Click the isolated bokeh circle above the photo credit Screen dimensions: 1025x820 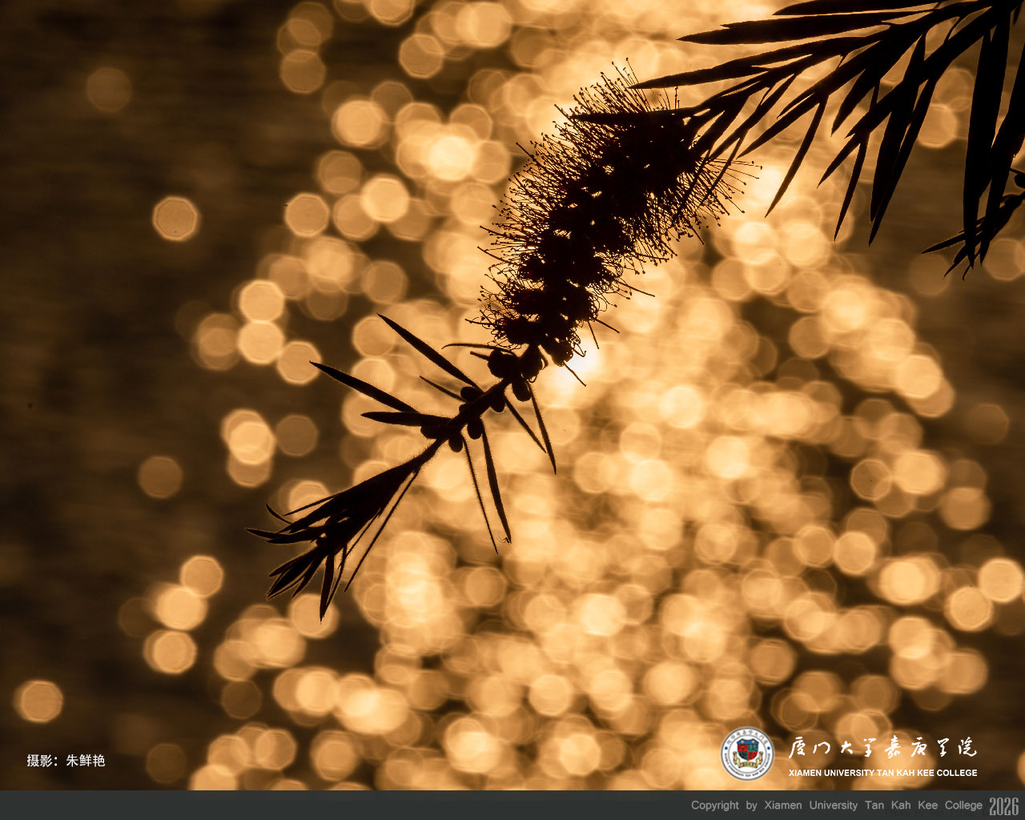pos(38,701)
